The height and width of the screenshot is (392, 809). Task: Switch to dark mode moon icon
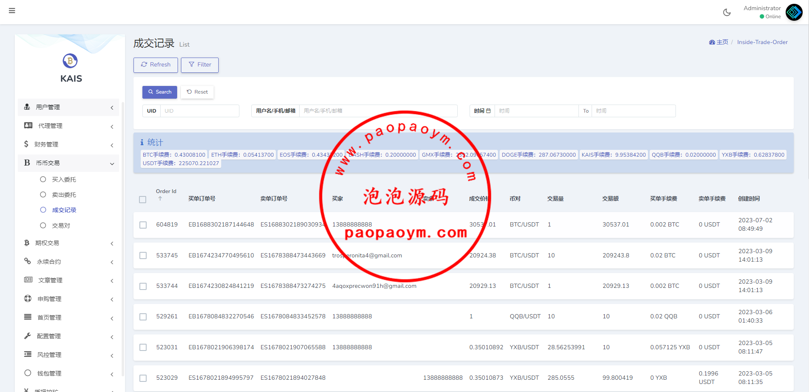727,12
